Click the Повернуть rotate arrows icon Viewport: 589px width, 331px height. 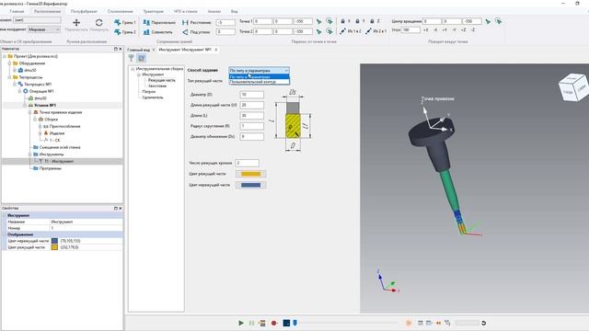point(98,23)
